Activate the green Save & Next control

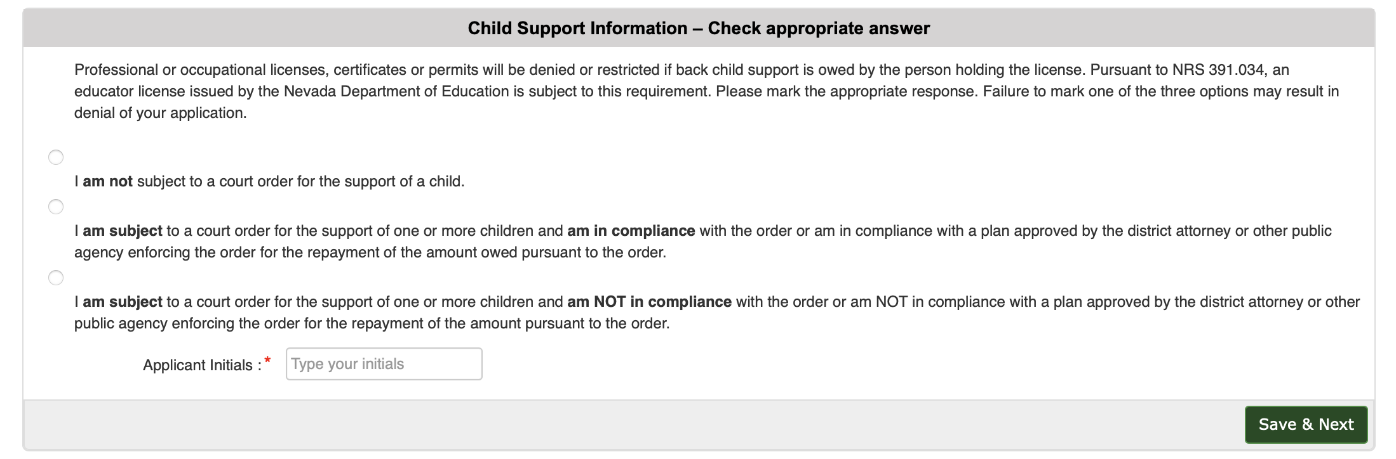click(x=1306, y=424)
